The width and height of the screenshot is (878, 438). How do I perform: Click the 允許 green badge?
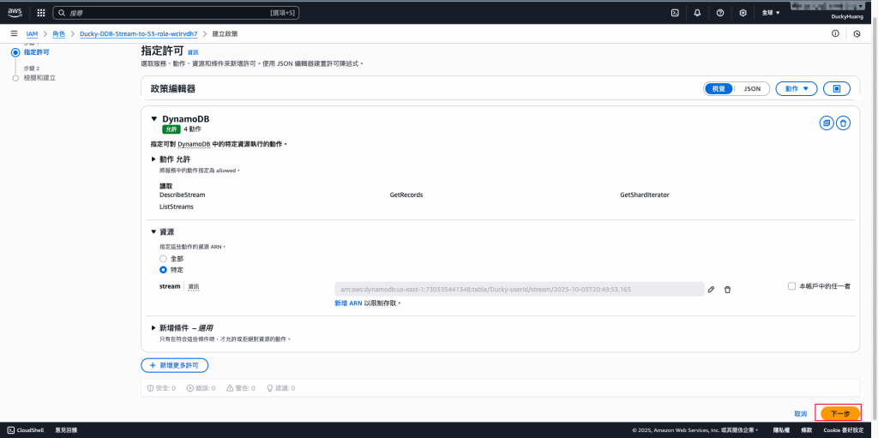click(x=171, y=129)
